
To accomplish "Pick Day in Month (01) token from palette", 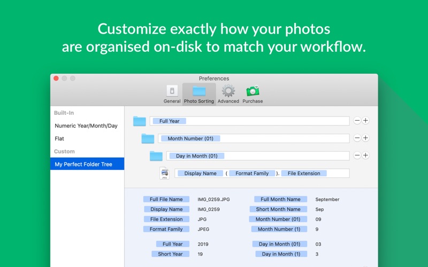I will tap(279, 244).
